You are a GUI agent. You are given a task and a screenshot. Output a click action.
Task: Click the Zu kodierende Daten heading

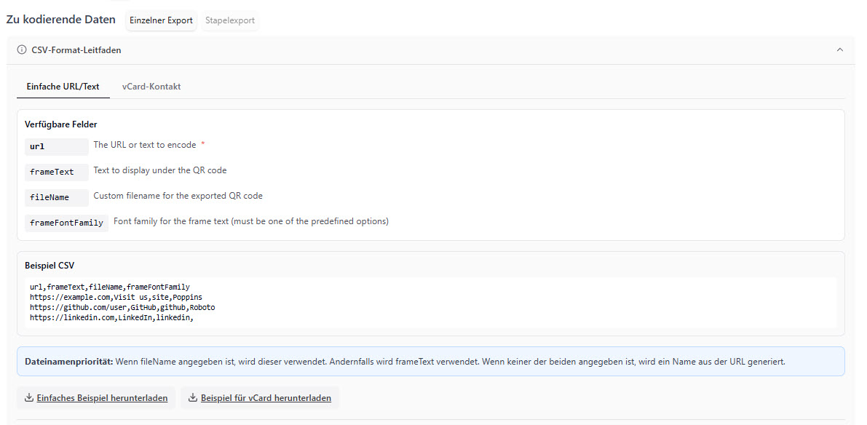pyautogui.click(x=60, y=20)
